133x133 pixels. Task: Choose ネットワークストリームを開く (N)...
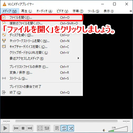coord(42,41)
